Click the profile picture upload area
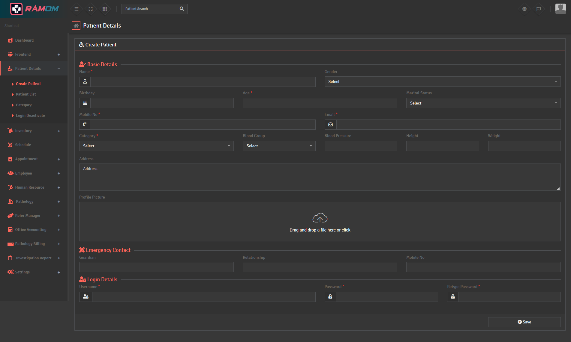 [320, 222]
